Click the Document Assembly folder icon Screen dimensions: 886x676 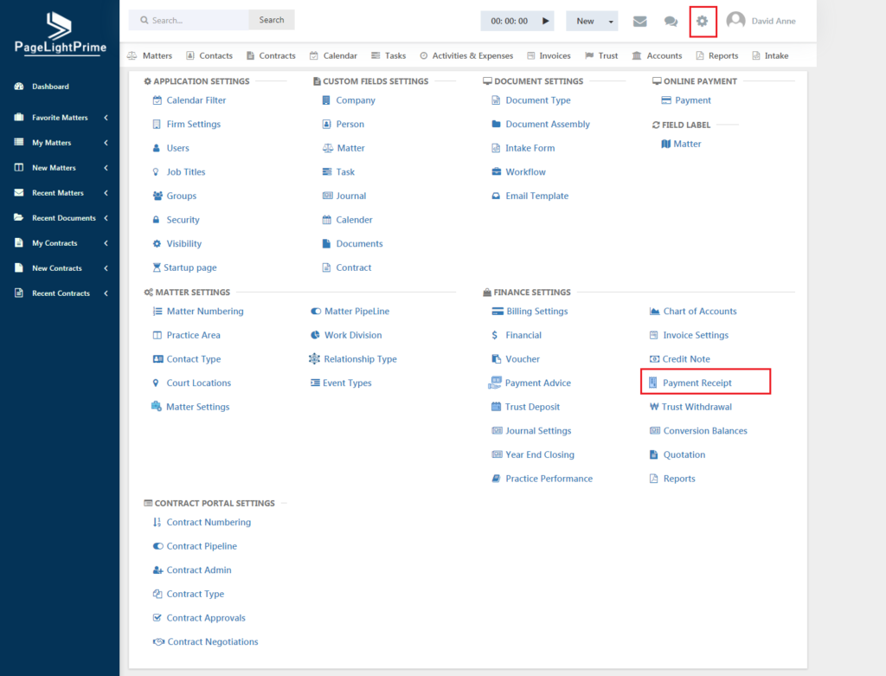click(496, 124)
